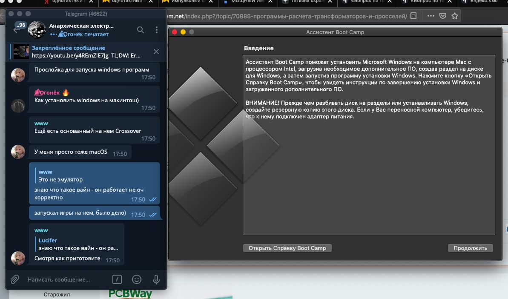Open pinned youtu.be link message
Viewport: 508px width, 299px height.
pyautogui.click(x=86, y=55)
